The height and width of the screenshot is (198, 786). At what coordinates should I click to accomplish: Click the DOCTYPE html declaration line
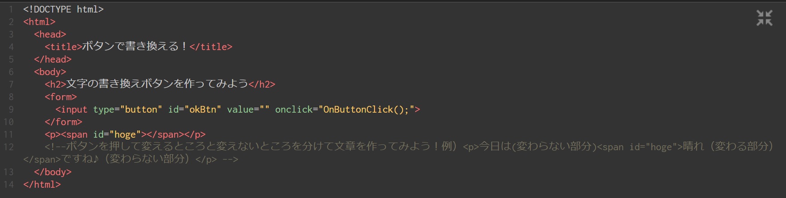pos(63,9)
